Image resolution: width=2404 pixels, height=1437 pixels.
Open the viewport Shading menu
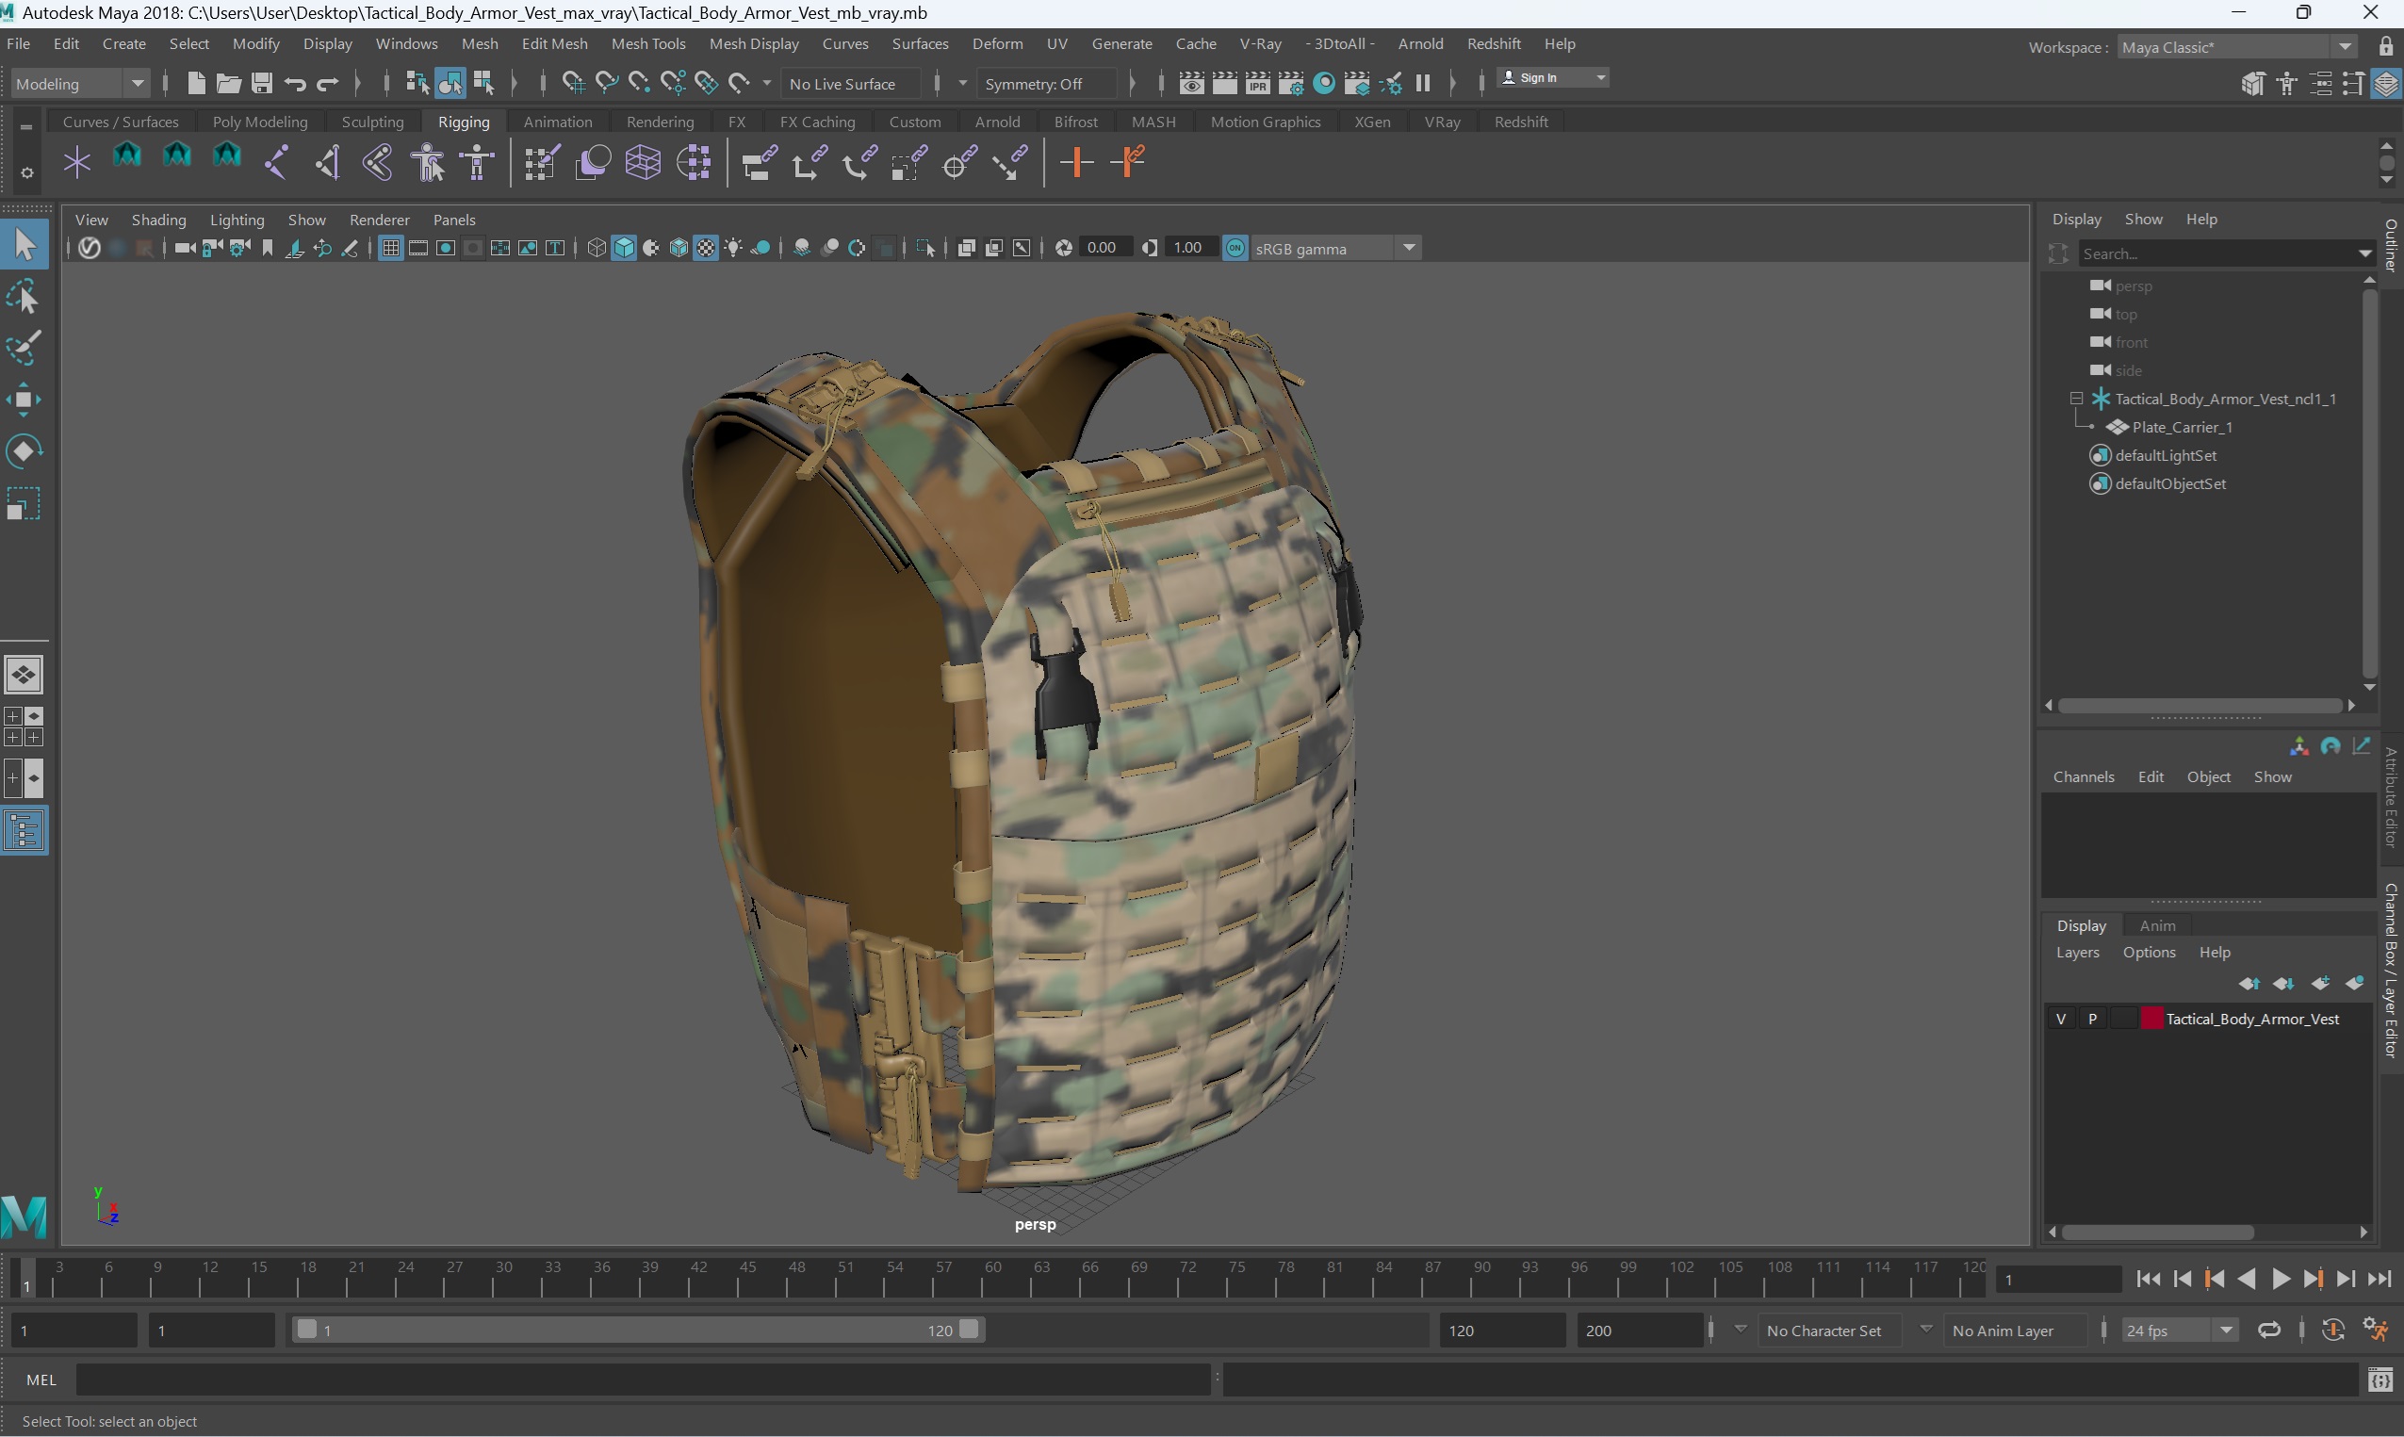coord(158,220)
